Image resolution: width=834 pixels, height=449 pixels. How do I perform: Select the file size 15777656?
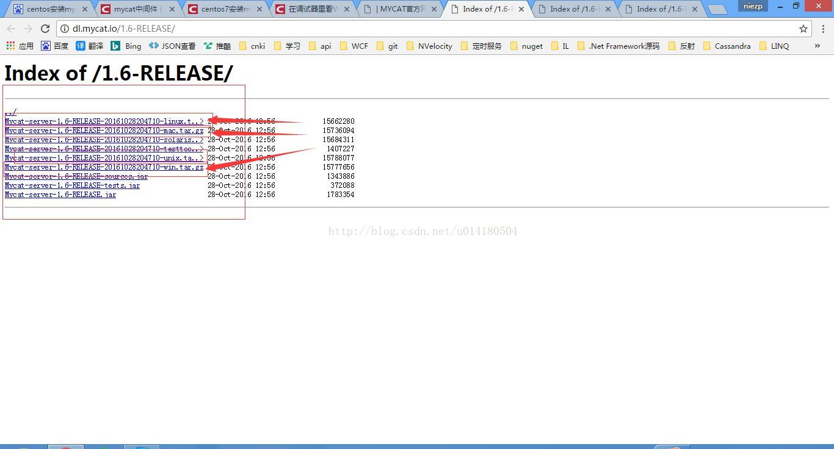tap(338, 167)
